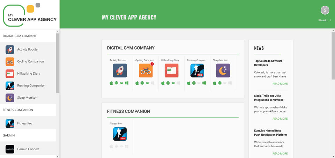Click the DIGITAL GYM COMPANY sidebar heading
Image resolution: width=335 pixels, height=158 pixels.
click(x=20, y=36)
